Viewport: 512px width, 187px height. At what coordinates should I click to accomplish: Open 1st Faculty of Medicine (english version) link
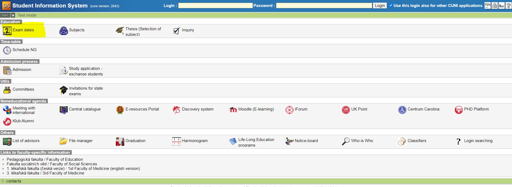coord(104,169)
